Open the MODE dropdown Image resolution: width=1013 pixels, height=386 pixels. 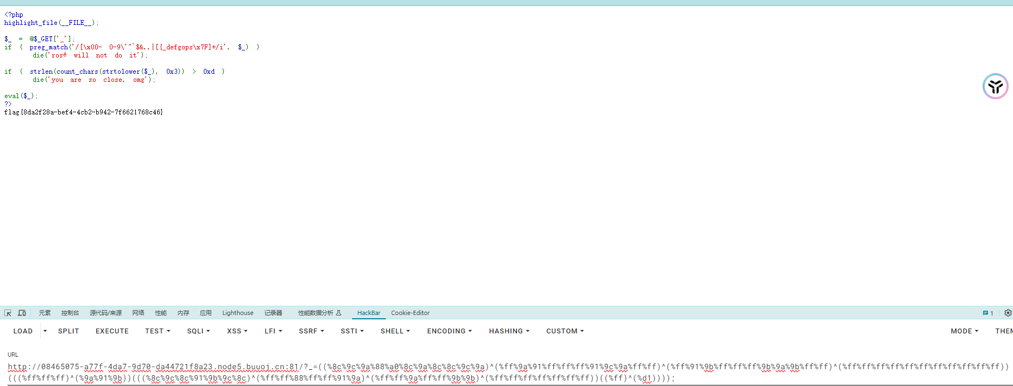point(964,331)
